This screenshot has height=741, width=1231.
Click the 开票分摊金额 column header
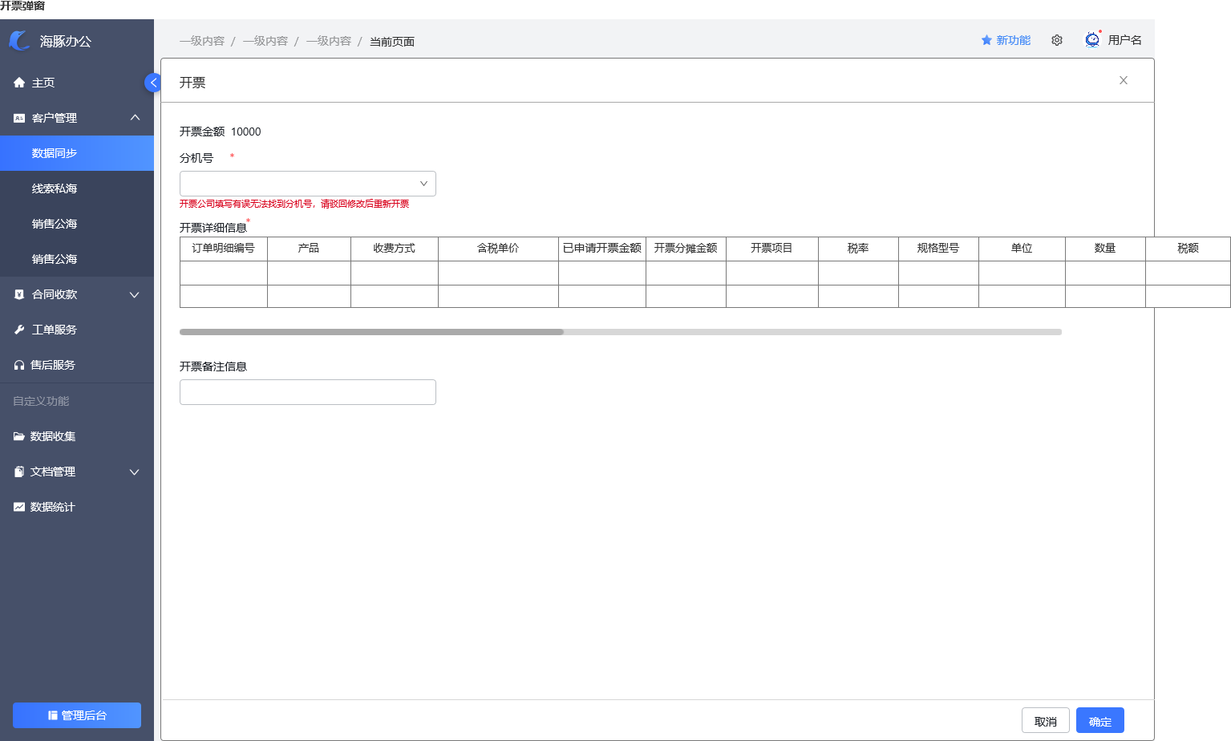[x=686, y=249]
